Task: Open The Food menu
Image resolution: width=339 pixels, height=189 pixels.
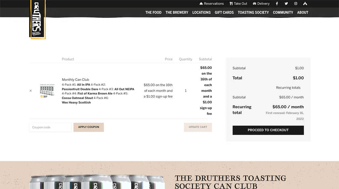Action: pos(153,12)
